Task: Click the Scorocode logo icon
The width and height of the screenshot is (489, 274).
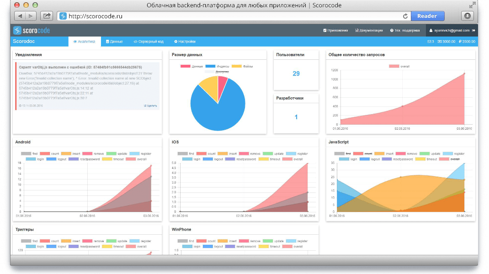Action: (17, 31)
